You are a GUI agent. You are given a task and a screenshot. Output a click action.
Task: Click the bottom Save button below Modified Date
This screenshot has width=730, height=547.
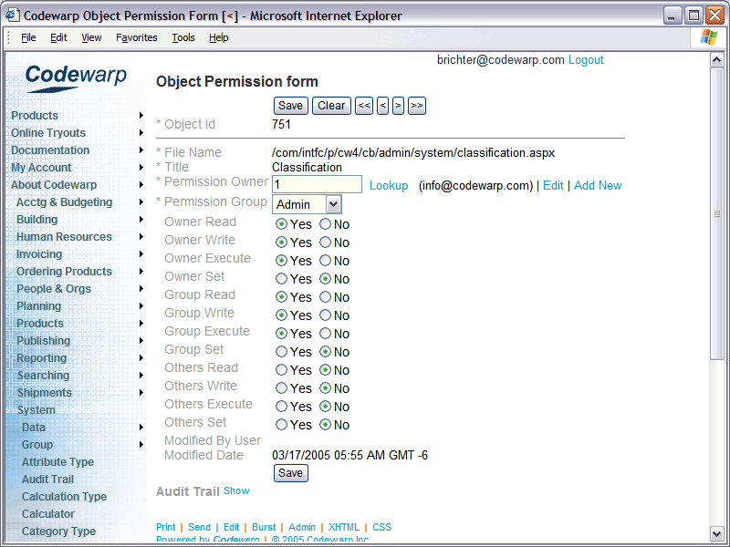pos(290,473)
